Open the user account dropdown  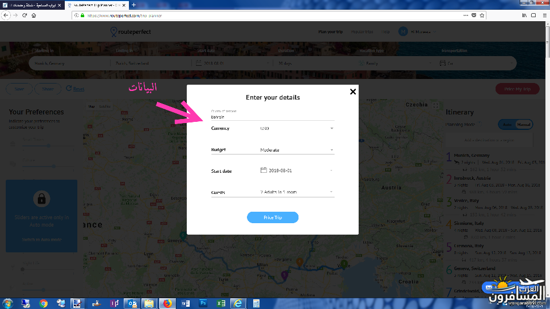[x=418, y=32]
